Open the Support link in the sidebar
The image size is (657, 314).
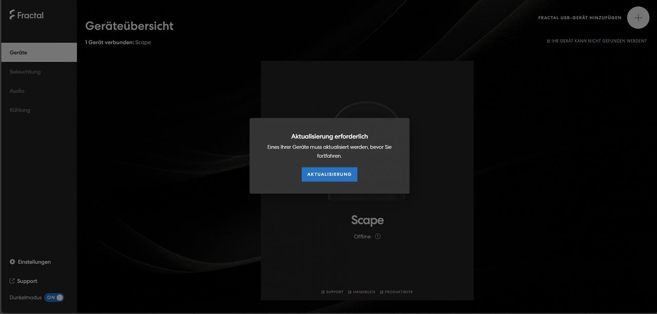[x=24, y=281]
